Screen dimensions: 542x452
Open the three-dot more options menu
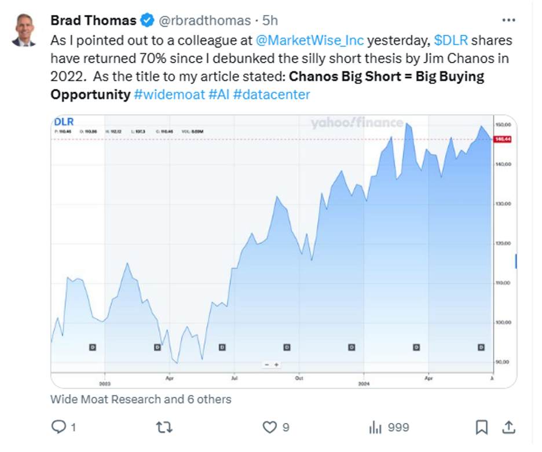pyautogui.click(x=508, y=20)
